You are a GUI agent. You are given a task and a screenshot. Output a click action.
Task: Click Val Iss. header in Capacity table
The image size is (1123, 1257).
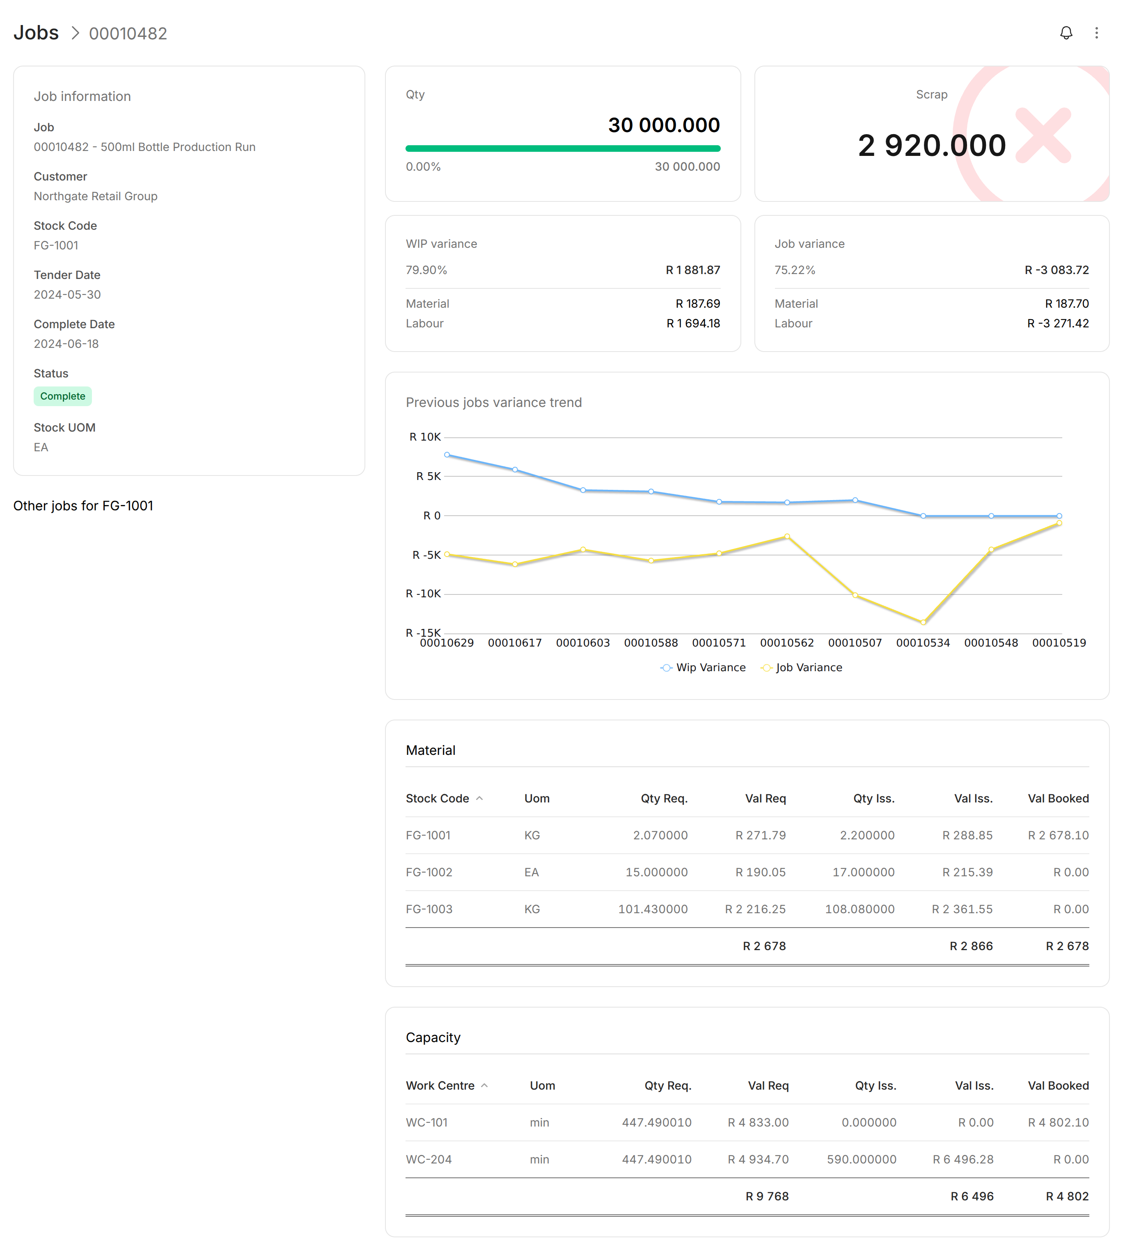[974, 1086]
